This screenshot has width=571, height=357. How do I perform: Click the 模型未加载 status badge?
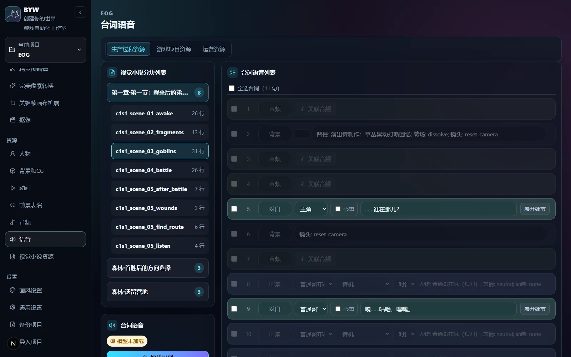pos(127,341)
